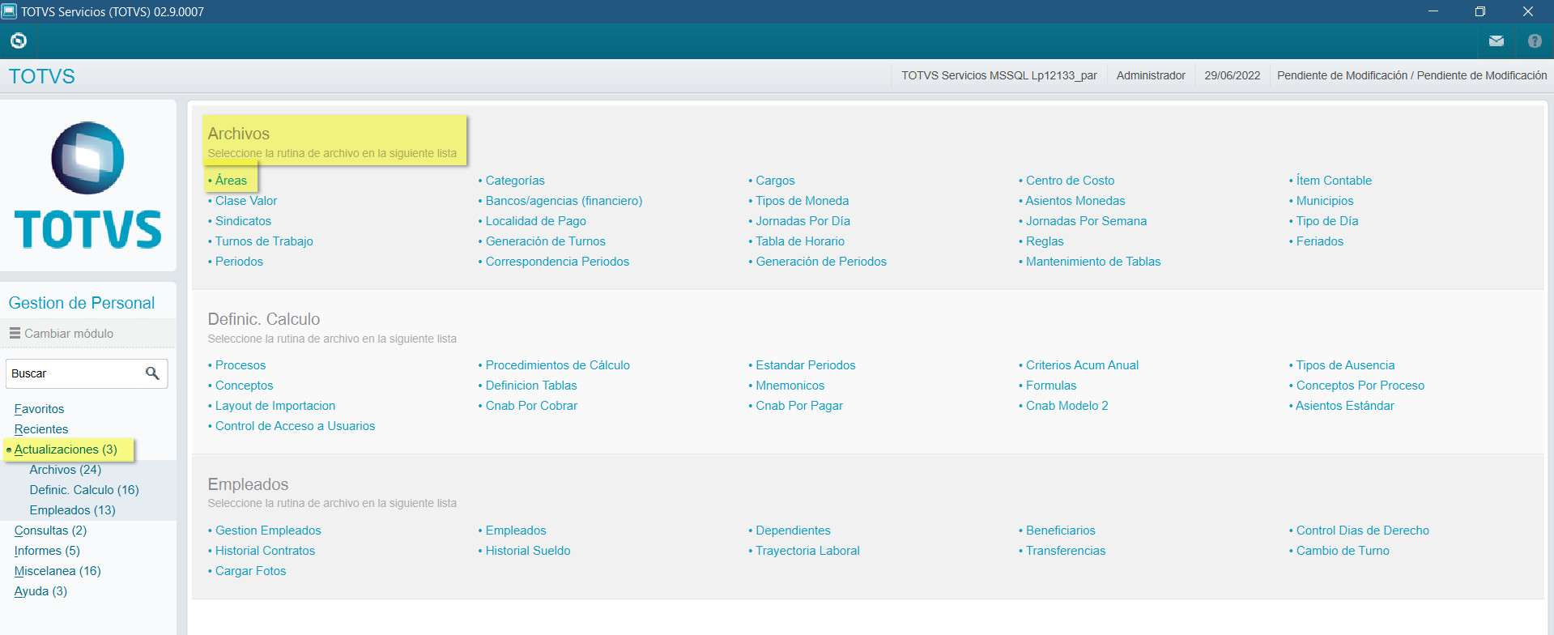Open Historial Contratos
Screen dimensions: 1554x635
[265, 551]
